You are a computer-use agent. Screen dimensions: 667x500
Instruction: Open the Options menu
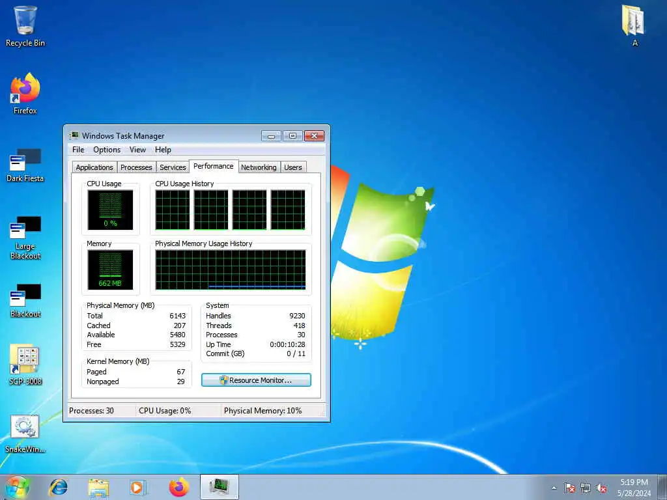click(107, 150)
